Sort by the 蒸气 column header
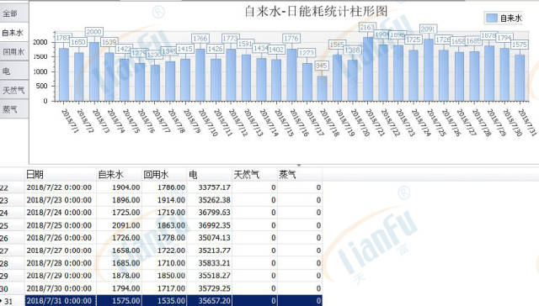Image resolution: width=539 pixels, height=306 pixels. (x=300, y=175)
